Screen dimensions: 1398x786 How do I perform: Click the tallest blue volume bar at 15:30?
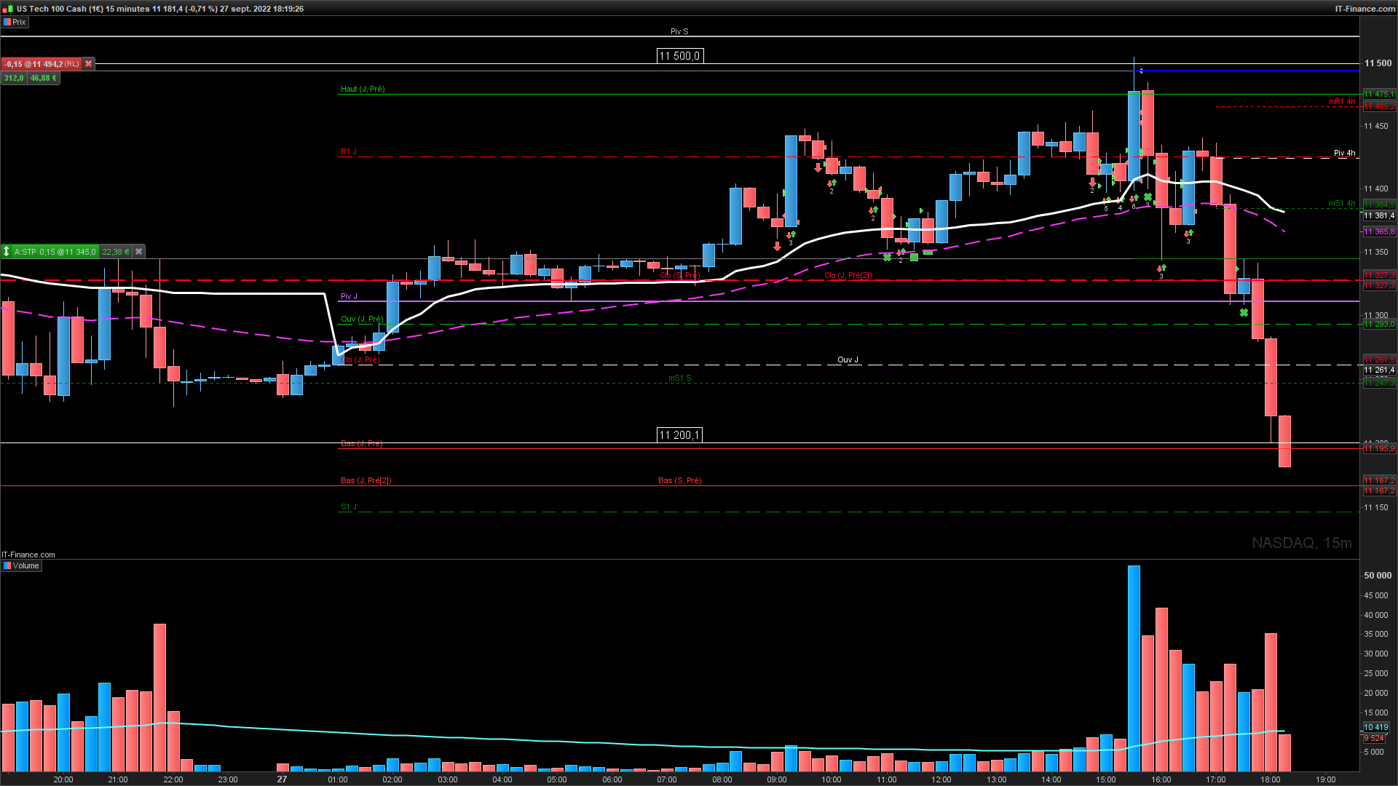click(x=1134, y=666)
